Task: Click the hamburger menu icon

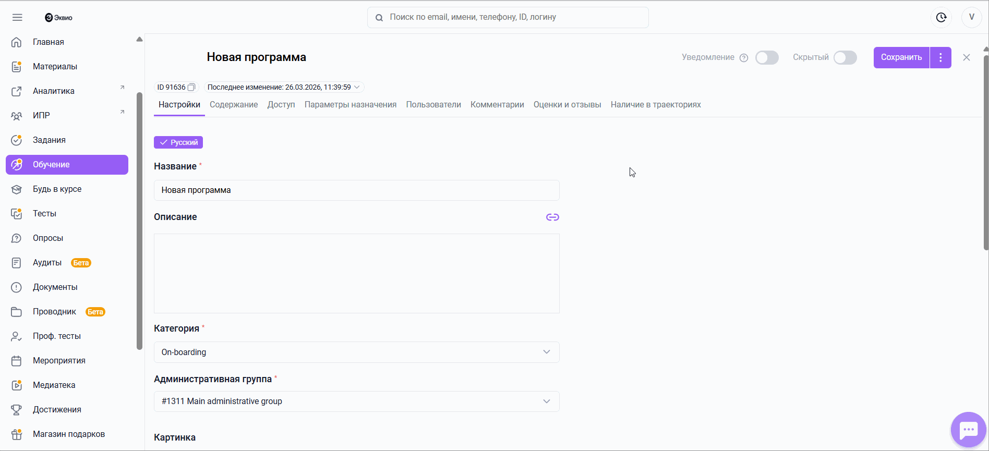Action: coord(17,17)
